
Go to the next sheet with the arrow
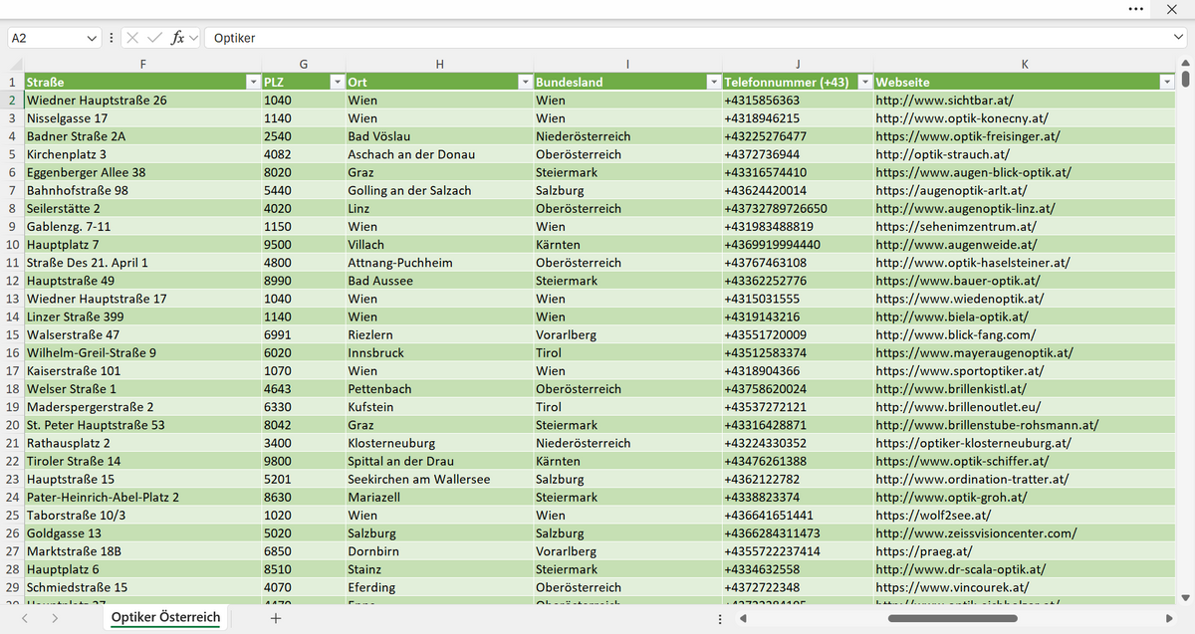pos(54,618)
